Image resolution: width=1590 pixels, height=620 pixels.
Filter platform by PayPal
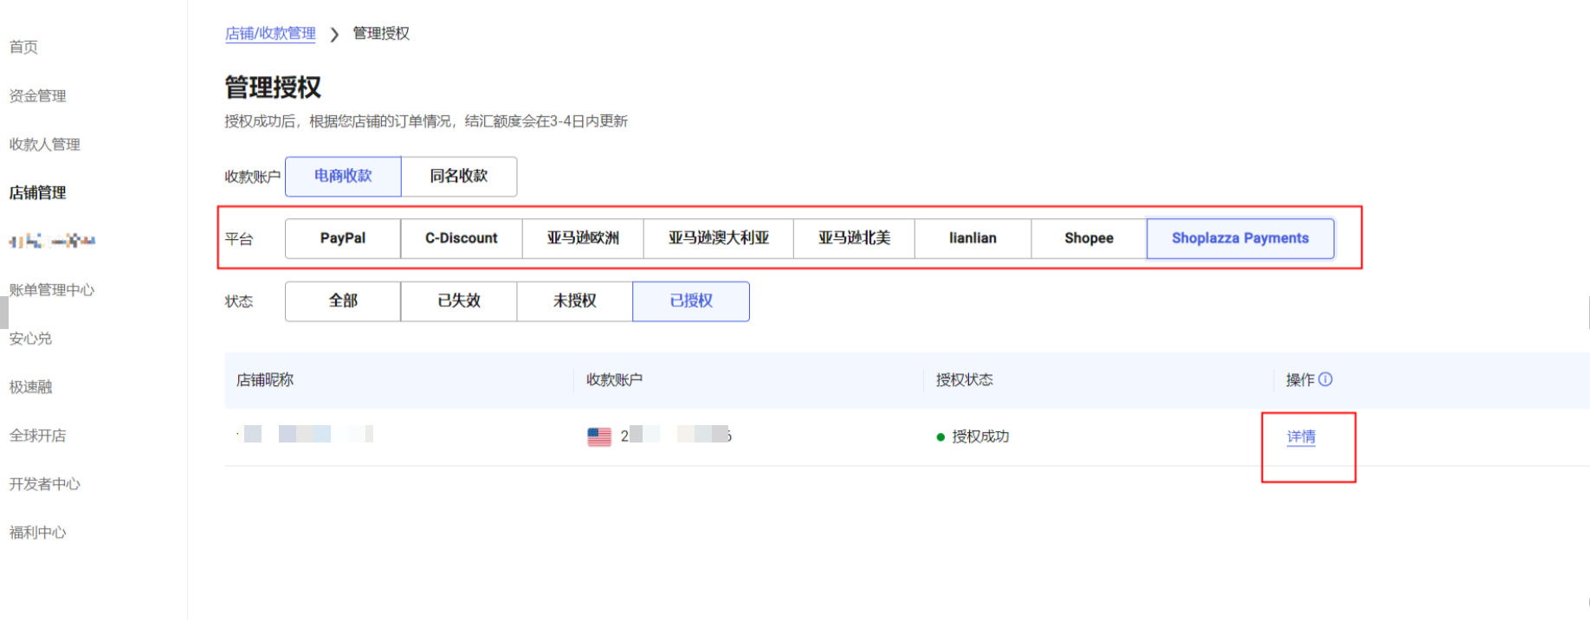point(343,238)
